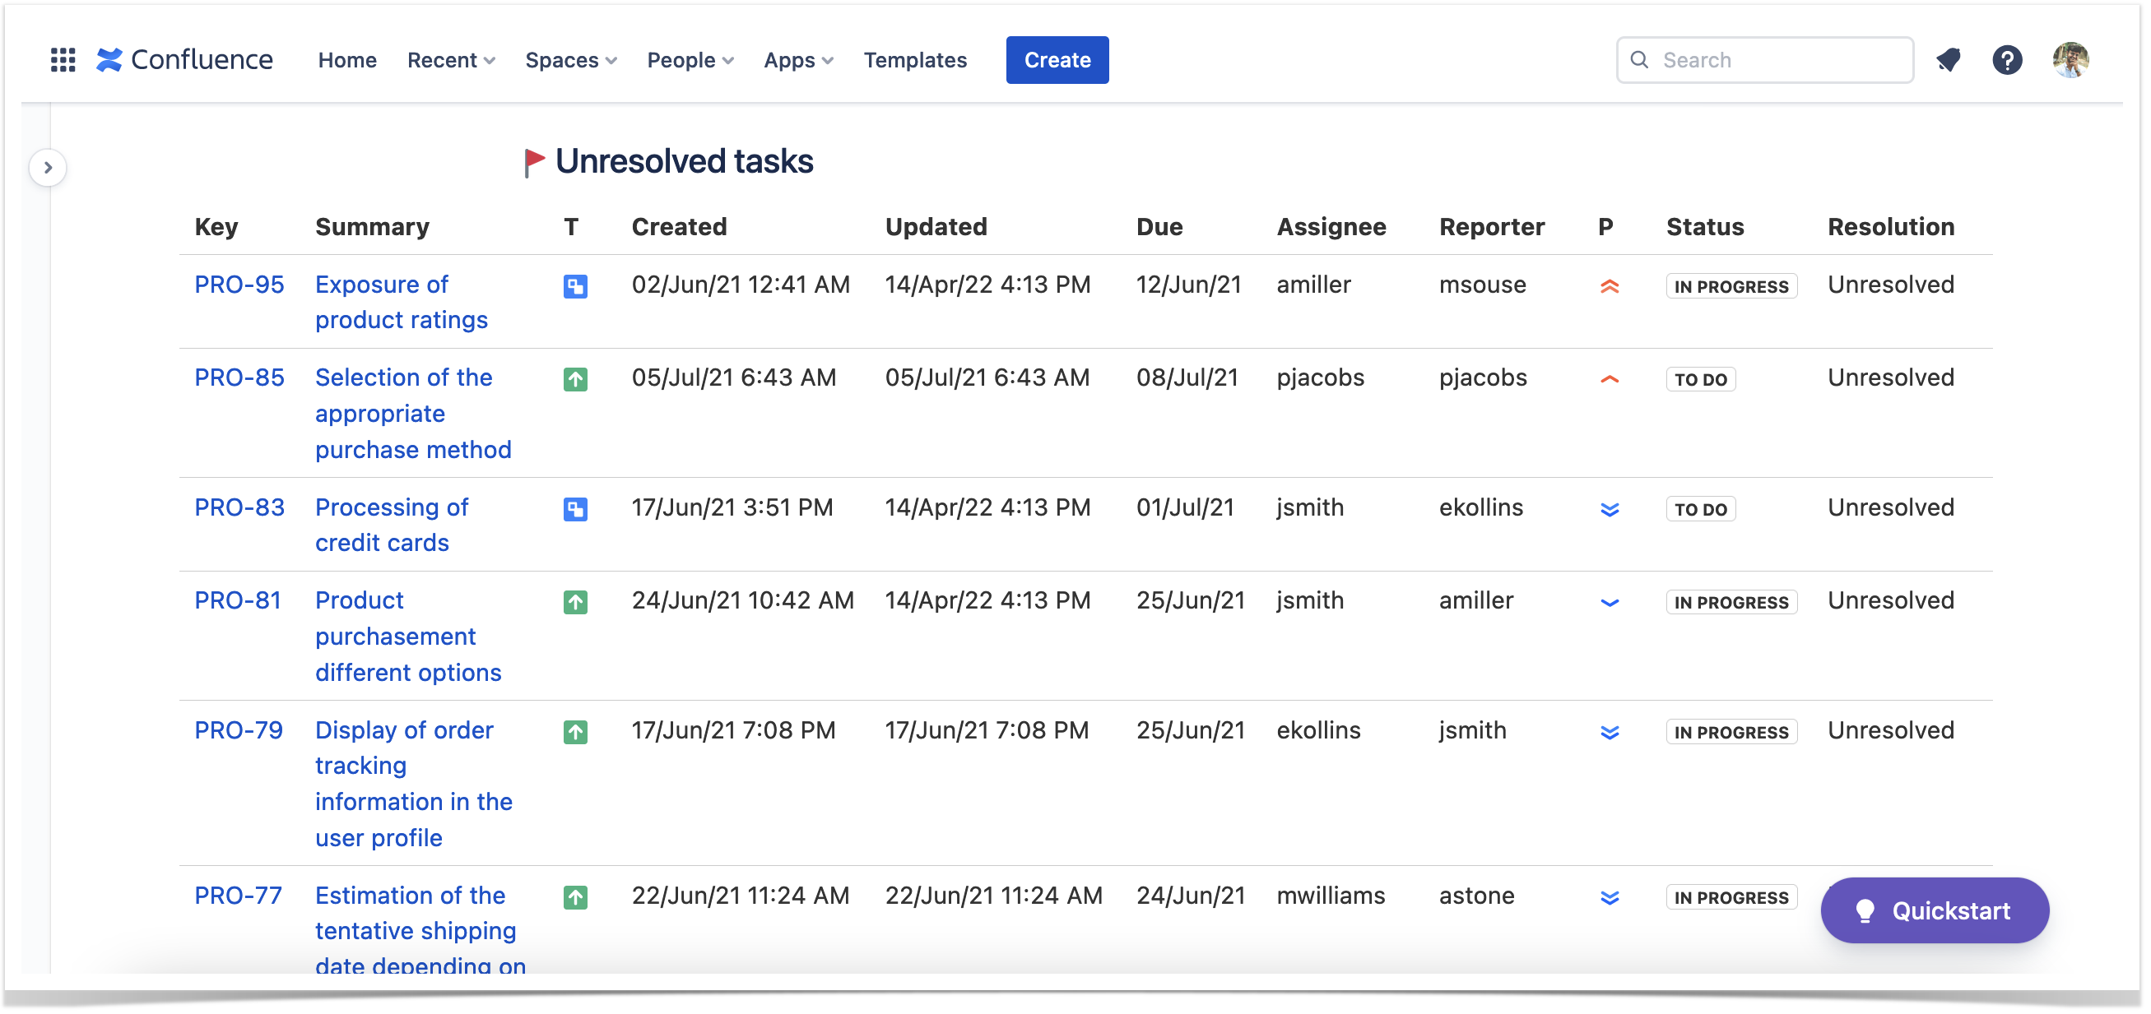The width and height of the screenshot is (2151, 1014).
Task: Expand the sidebar with the arrow toggle
Action: tap(49, 168)
